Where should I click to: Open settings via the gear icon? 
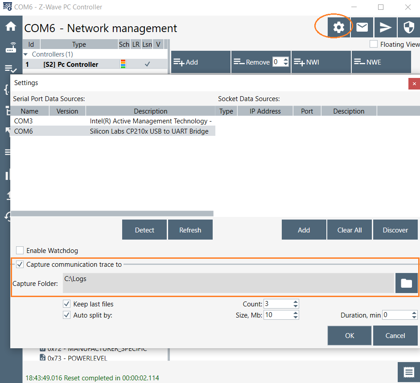[x=338, y=28]
